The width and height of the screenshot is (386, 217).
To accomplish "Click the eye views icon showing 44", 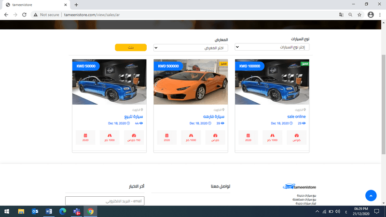I will pos(141,123).
